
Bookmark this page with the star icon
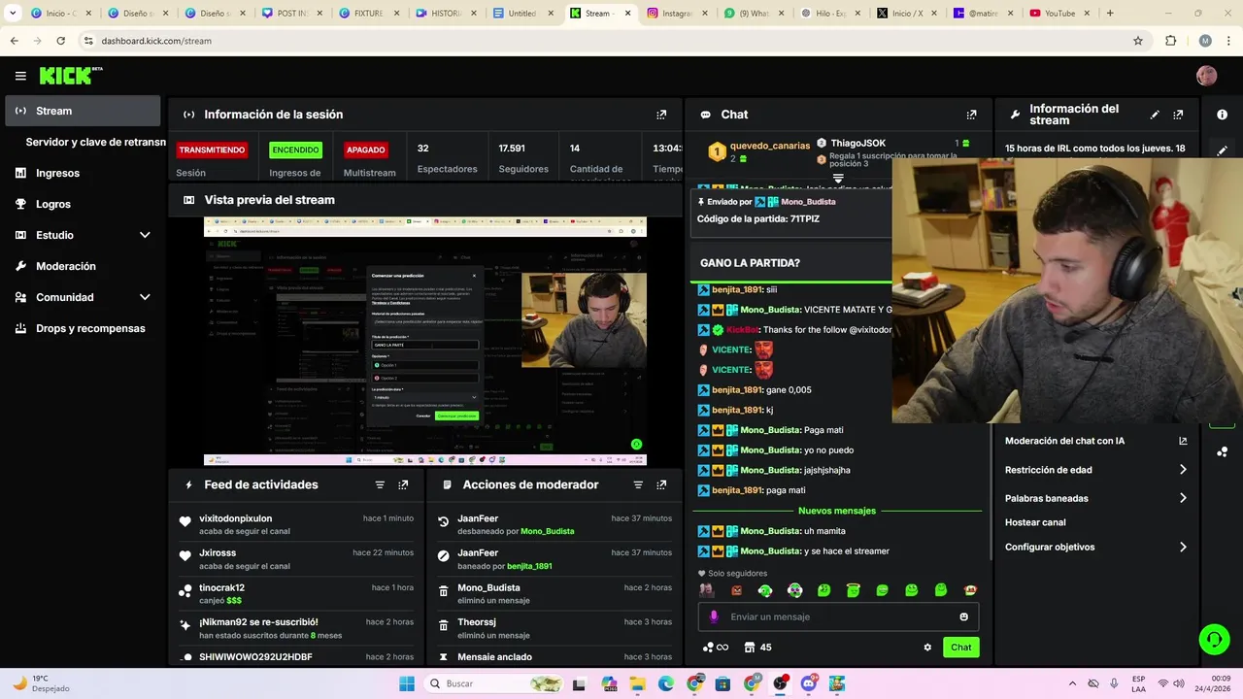(1138, 41)
